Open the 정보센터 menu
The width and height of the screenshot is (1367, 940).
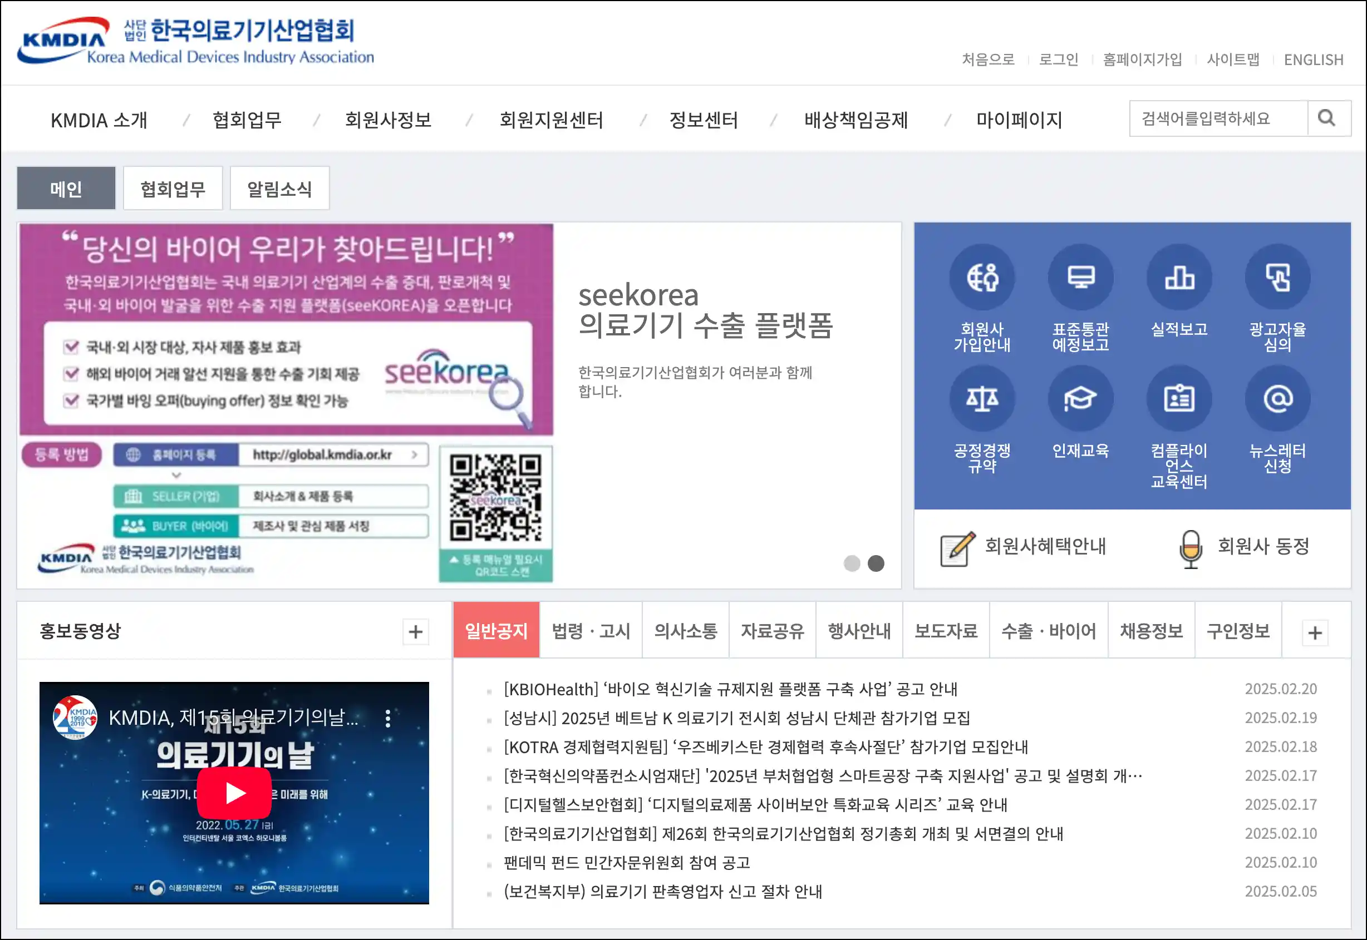tap(703, 120)
